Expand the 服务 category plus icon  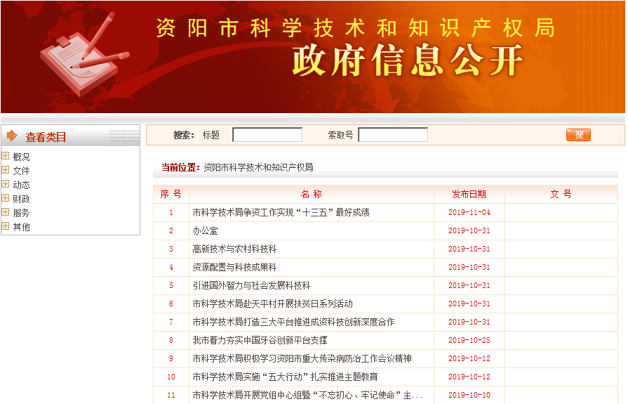tap(6, 212)
